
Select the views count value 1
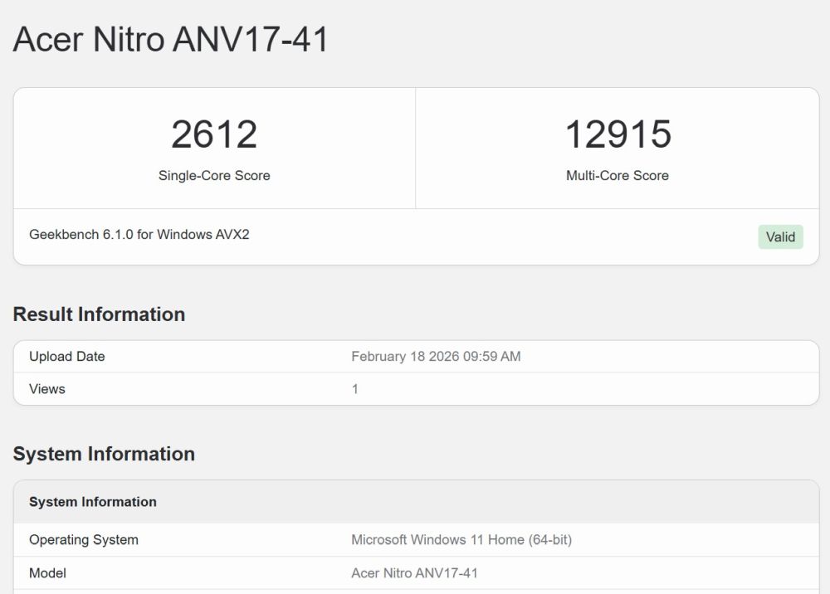[355, 389]
